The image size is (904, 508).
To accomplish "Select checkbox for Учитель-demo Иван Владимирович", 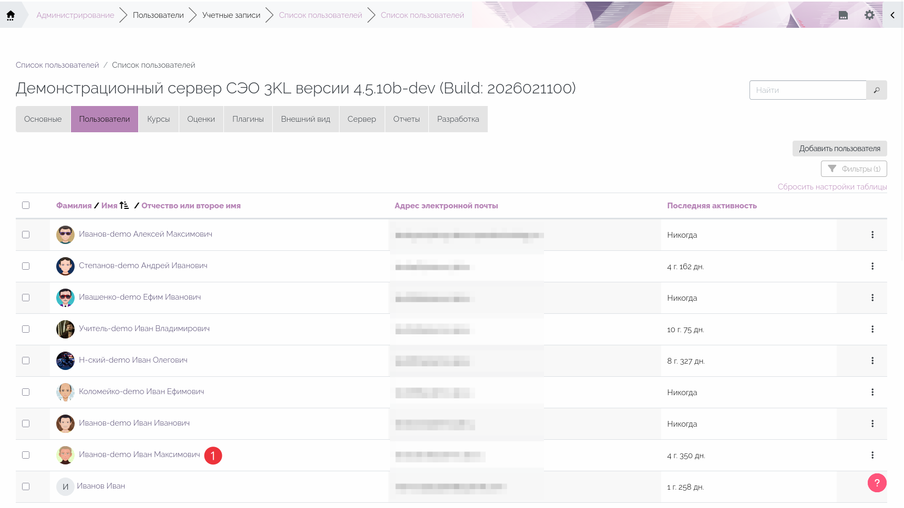I will [26, 329].
